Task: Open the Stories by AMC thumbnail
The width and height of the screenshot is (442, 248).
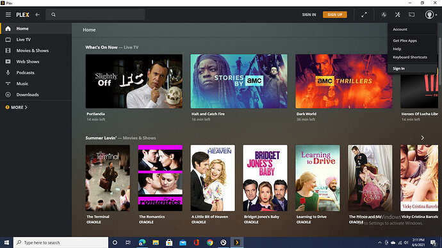Action: point(239,81)
